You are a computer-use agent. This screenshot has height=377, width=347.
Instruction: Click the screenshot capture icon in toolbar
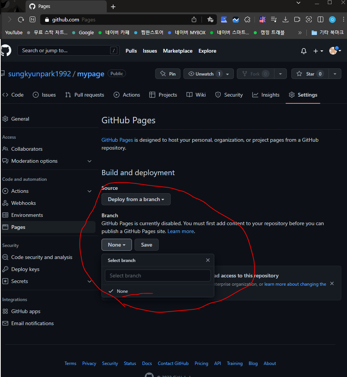click(x=309, y=20)
